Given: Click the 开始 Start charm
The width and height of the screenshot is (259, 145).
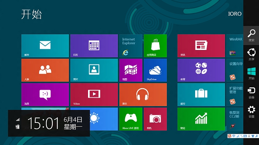Looking at the screenshot, I should tap(251, 74).
